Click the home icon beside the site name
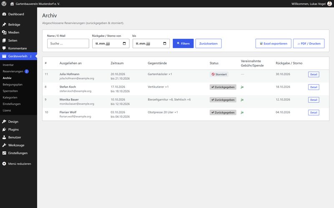This screenshot has height=208, width=334. 12,4
